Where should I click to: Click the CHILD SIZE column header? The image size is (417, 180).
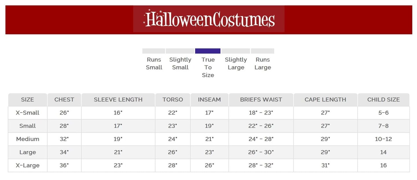[x=383, y=100]
